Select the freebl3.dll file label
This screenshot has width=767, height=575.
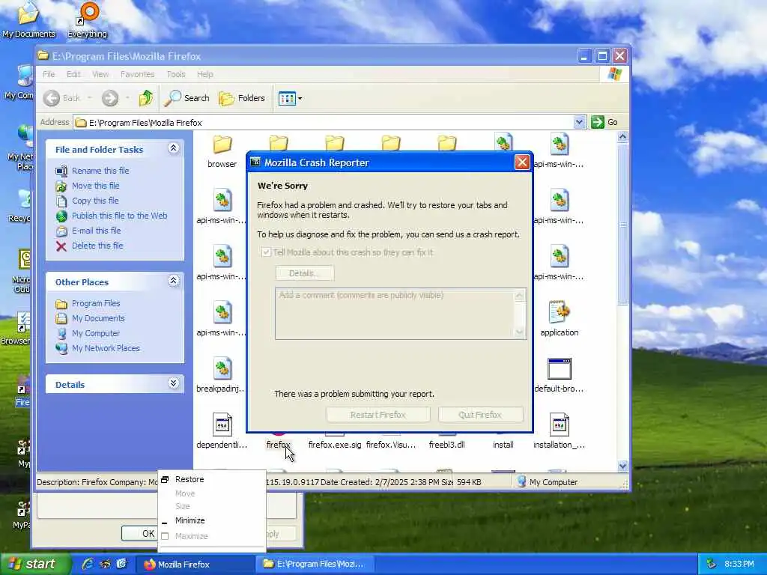(x=446, y=445)
